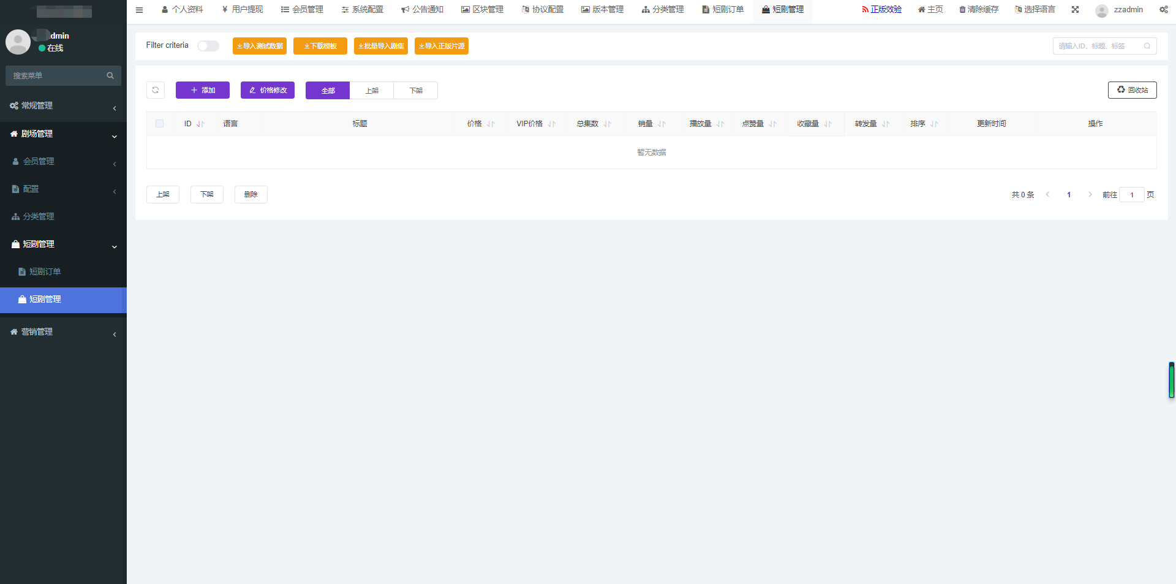Click the green scroll handle on right edge

(1171, 380)
